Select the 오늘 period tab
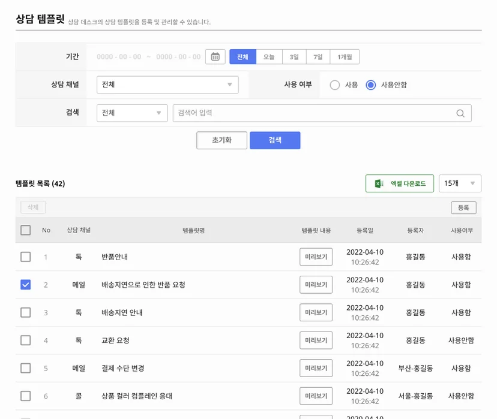This screenshot has height=419, width=497. point(269,57)
